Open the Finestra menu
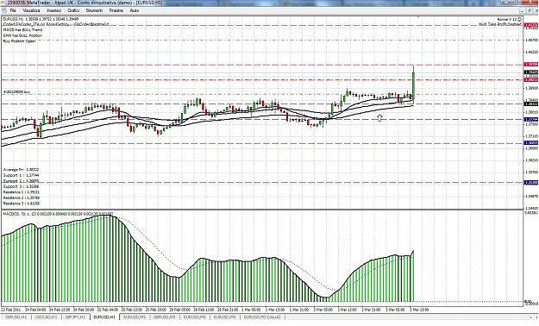 point(116,10)
